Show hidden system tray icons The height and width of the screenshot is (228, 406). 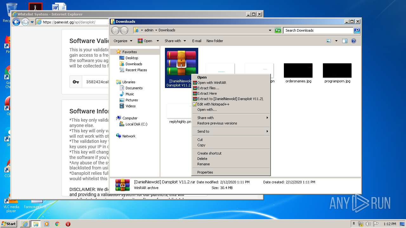coord(354,224)
